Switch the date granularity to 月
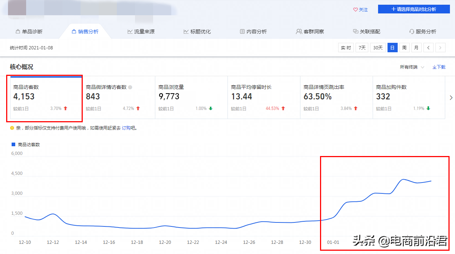 [416, 47]
